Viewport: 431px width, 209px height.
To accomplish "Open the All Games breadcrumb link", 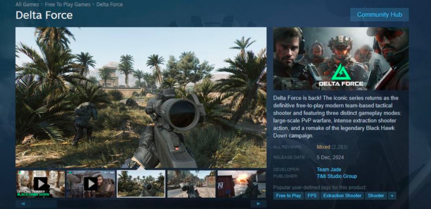I will pos(27,4).
